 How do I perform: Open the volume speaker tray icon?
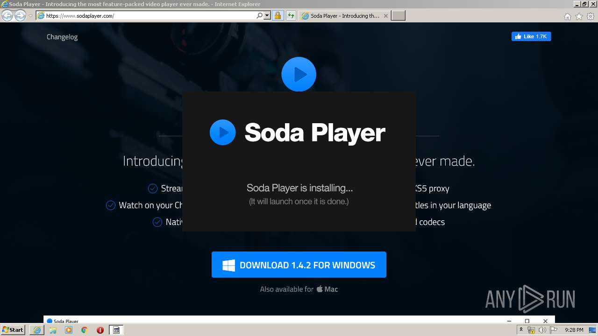click(x=542, y=330)
